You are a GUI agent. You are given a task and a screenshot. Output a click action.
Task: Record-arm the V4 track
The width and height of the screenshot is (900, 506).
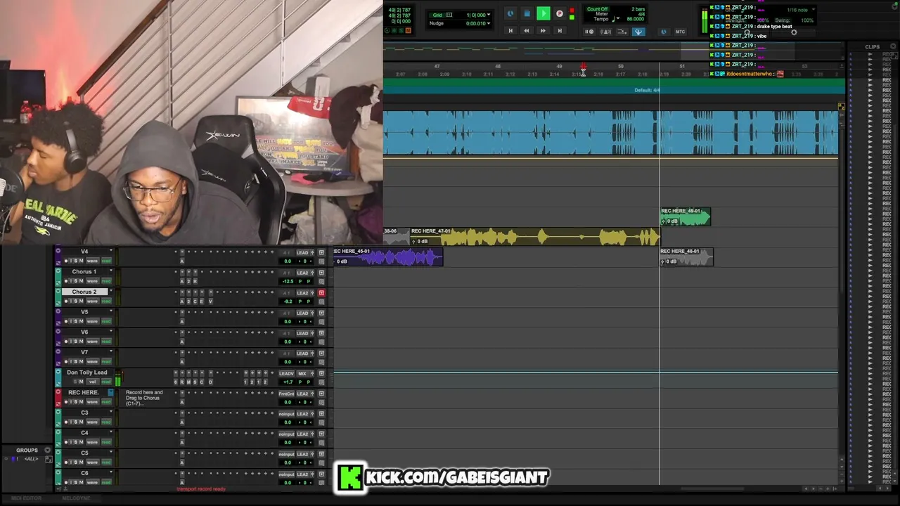coord(66,261)
